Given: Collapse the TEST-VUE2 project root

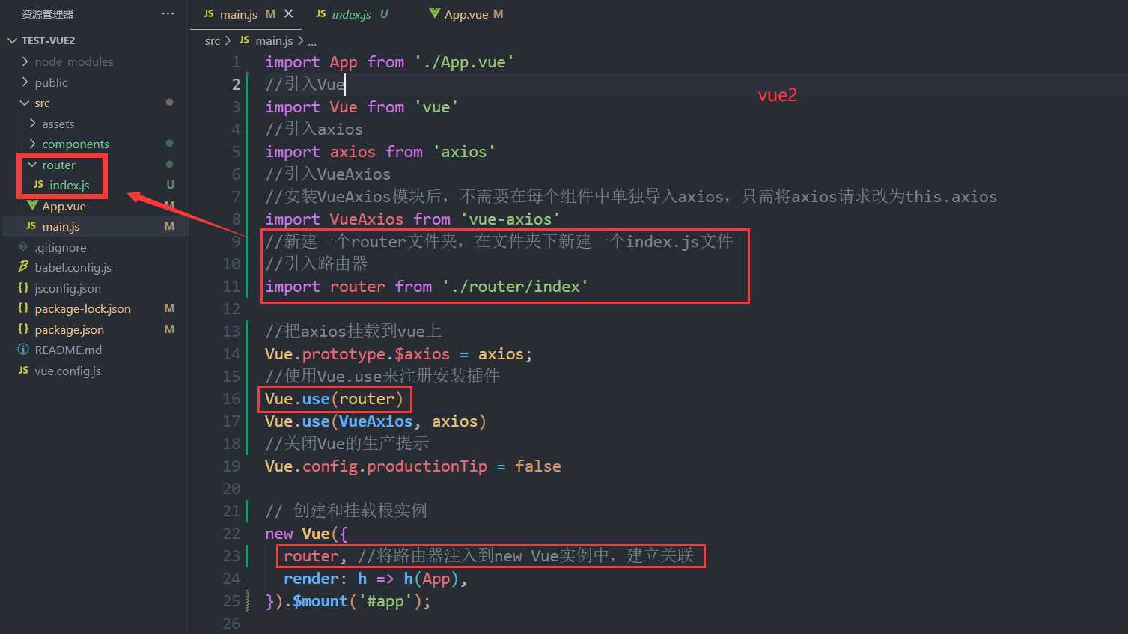Looking at the screenshot, I should click(12, 40).
